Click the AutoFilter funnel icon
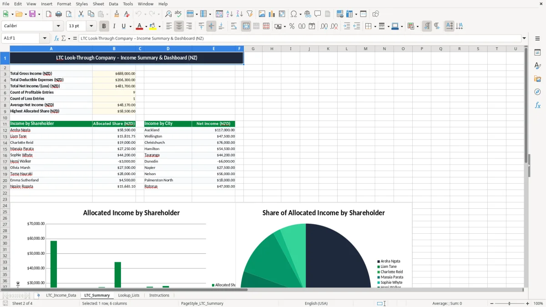The width and height of the screenshot is (546, 307). pyautogui.click(x=250, y=14)
